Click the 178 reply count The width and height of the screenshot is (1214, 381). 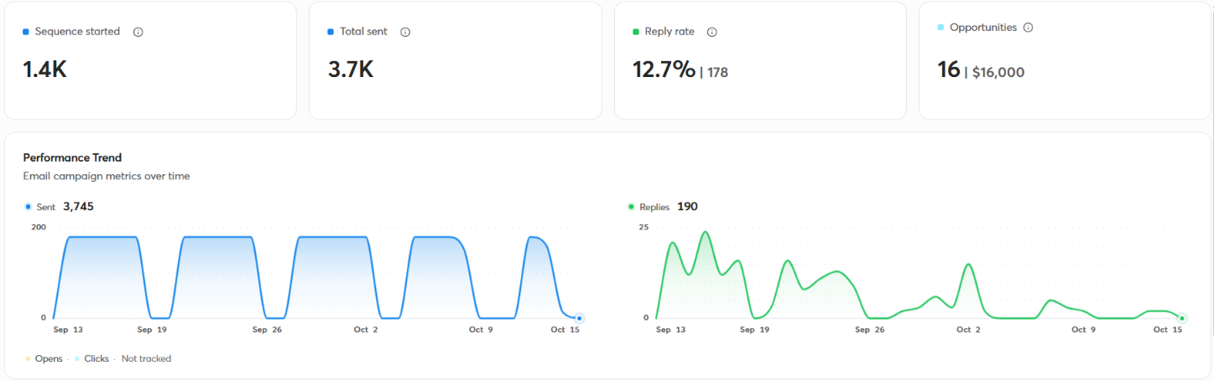point(717,73)
